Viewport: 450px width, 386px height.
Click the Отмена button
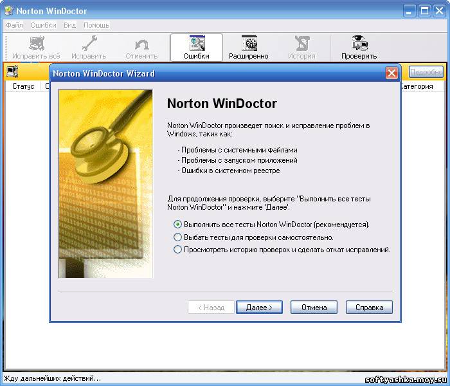(x=314, y=308)
